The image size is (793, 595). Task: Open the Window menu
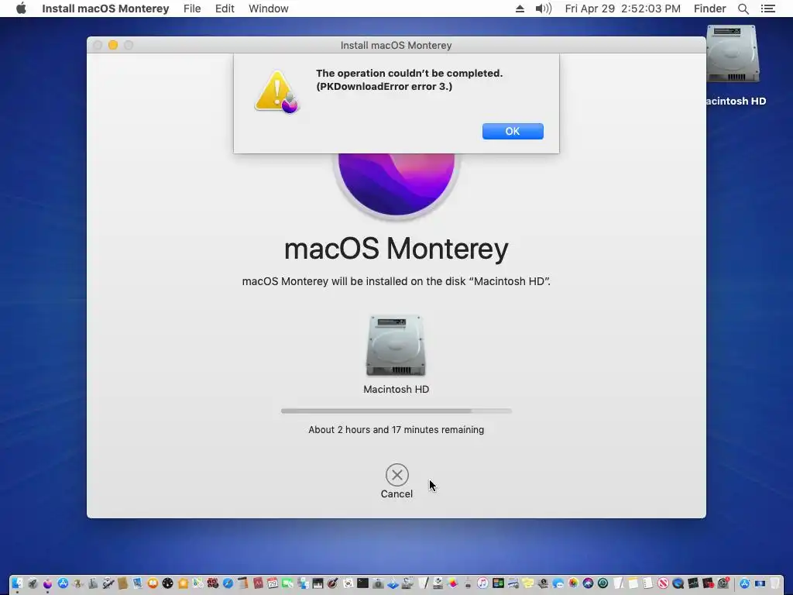click(x=269, y=9)
